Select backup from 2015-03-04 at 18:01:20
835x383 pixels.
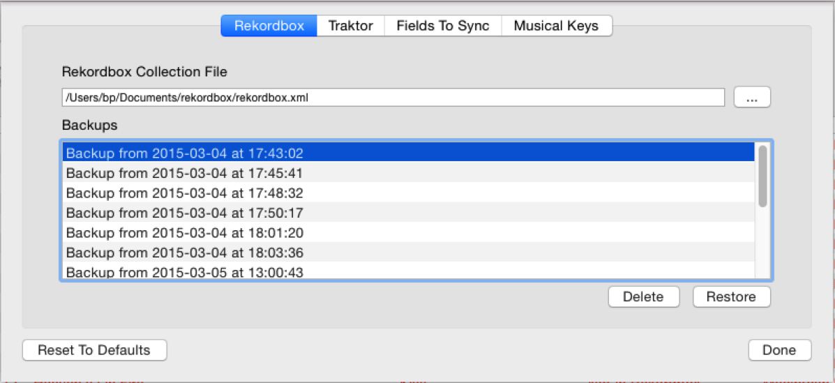click(184, 233)
